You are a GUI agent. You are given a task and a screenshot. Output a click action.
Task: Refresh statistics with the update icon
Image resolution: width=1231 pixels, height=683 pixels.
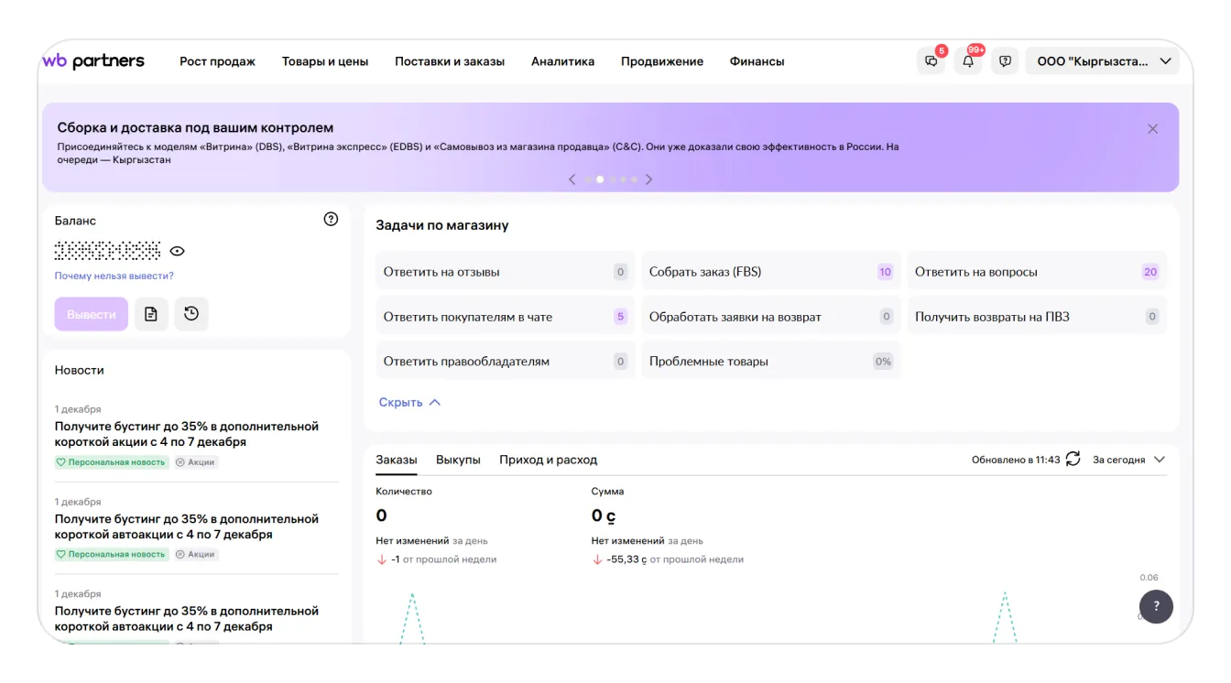[x=1073, y=460]
